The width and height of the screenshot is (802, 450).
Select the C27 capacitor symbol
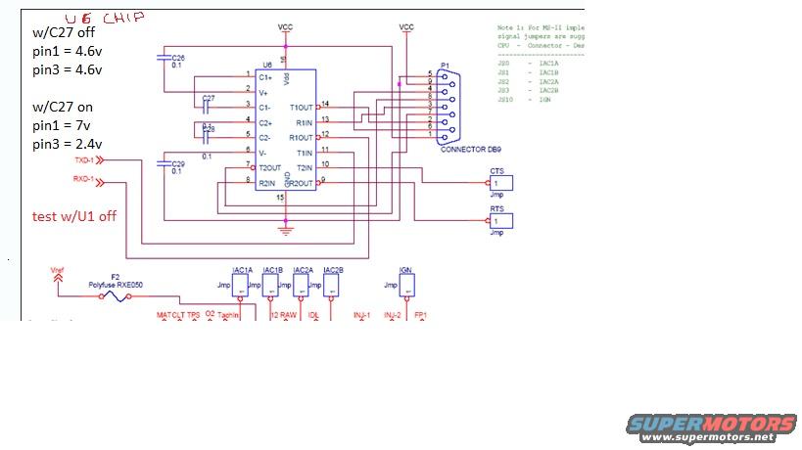208,105
